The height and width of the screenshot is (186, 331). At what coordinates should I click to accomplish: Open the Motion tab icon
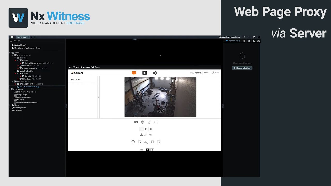click(x=244, y=41)
